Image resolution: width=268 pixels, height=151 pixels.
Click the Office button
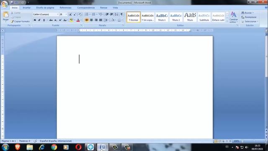coord(5,4)
